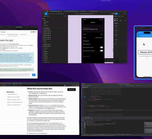Click the Figma help question mark icon
Screen dimensions: 152x139
[x=124, y=61]
